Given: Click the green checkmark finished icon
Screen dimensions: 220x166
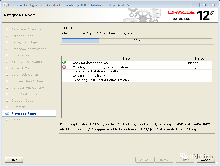Looking at the screenshot, I should (x=64, y=63).
